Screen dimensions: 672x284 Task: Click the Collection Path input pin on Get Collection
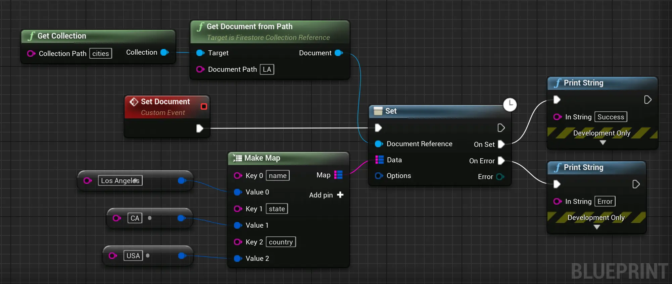click(31, 54)
